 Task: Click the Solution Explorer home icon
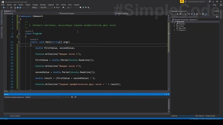point(178,14)
